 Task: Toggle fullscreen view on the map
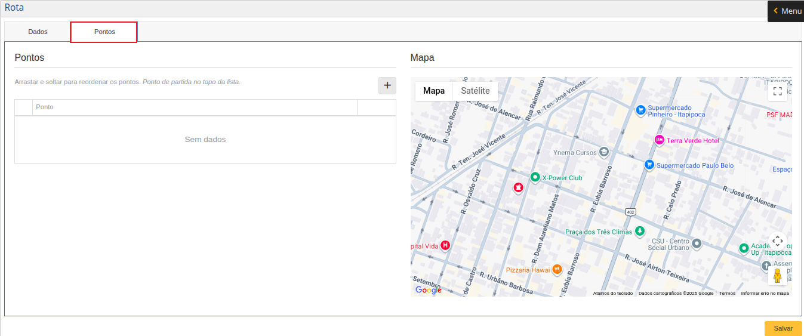(x=777, y=91)
